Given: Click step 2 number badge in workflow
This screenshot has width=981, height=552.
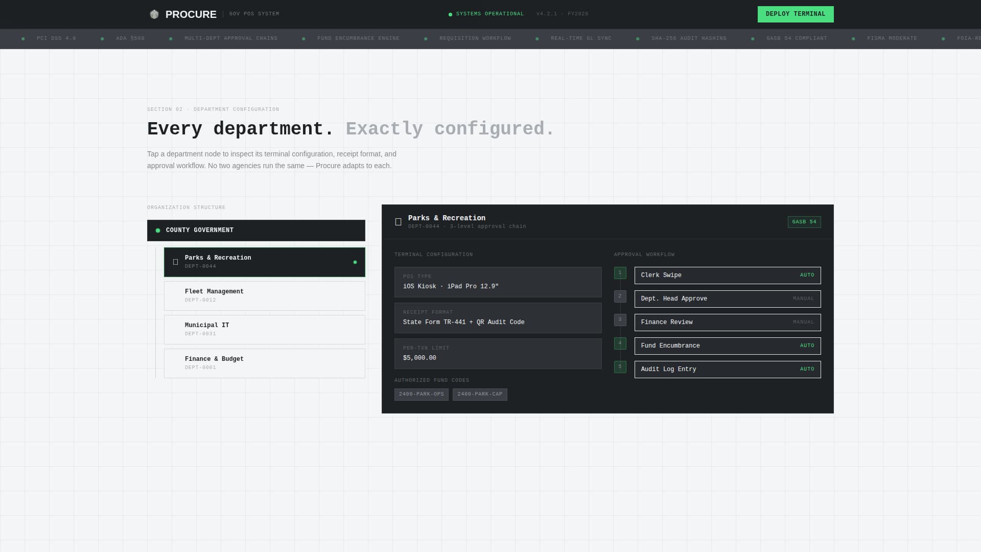Looking at the screenshot, I should pos(620,296).
